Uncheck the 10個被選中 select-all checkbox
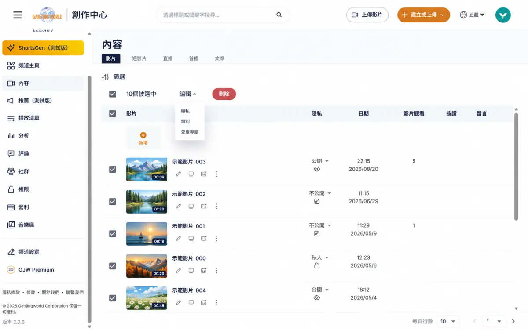 pyautogui.click(x=113, y=94)
